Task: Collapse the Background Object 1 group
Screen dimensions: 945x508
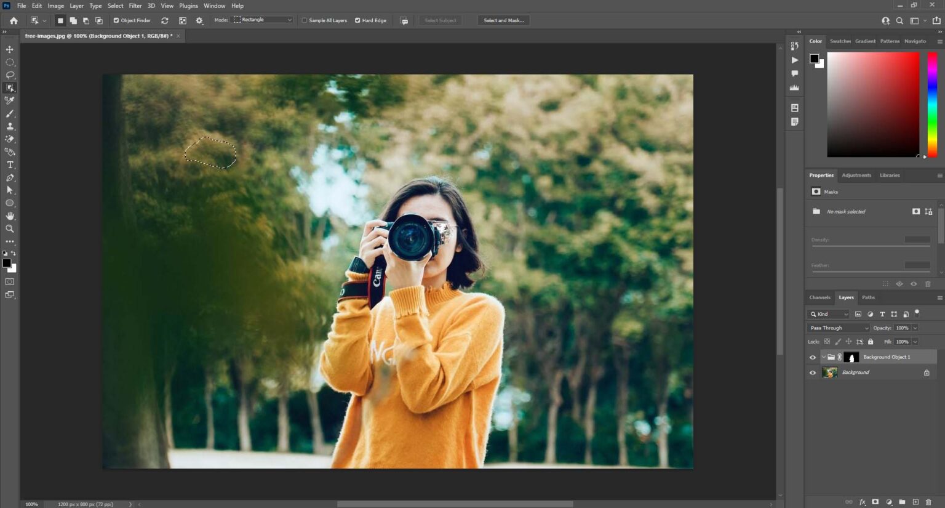Action: pyautogui.click(x=823, y=357)
